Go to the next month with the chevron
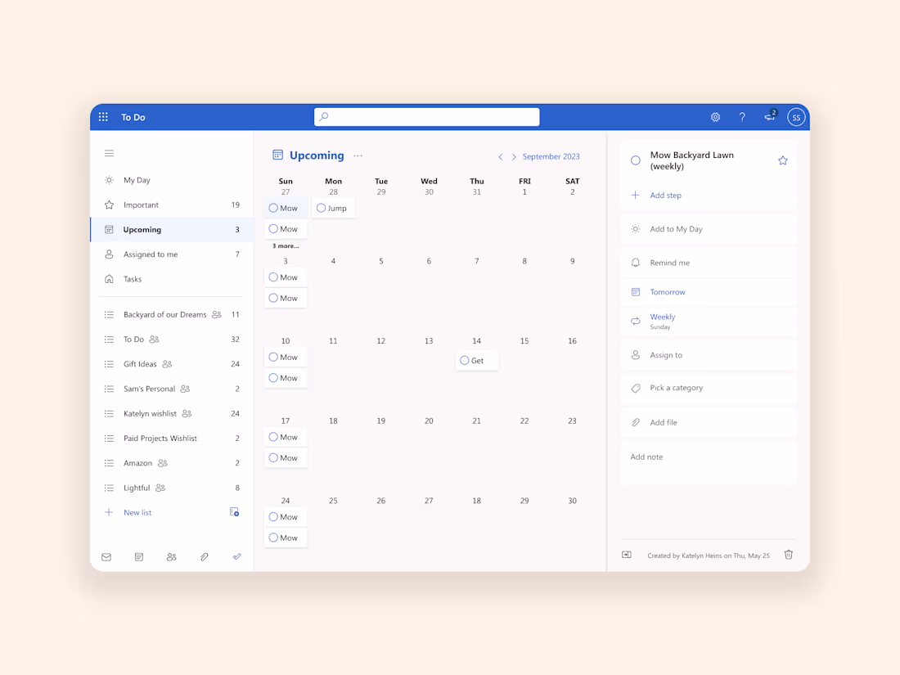900x675 pixels. click(x=512, y=156)
